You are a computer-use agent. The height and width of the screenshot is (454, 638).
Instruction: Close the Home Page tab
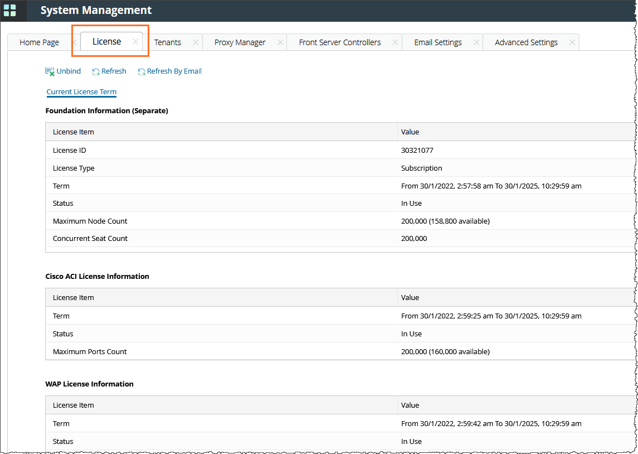[75, 42]
